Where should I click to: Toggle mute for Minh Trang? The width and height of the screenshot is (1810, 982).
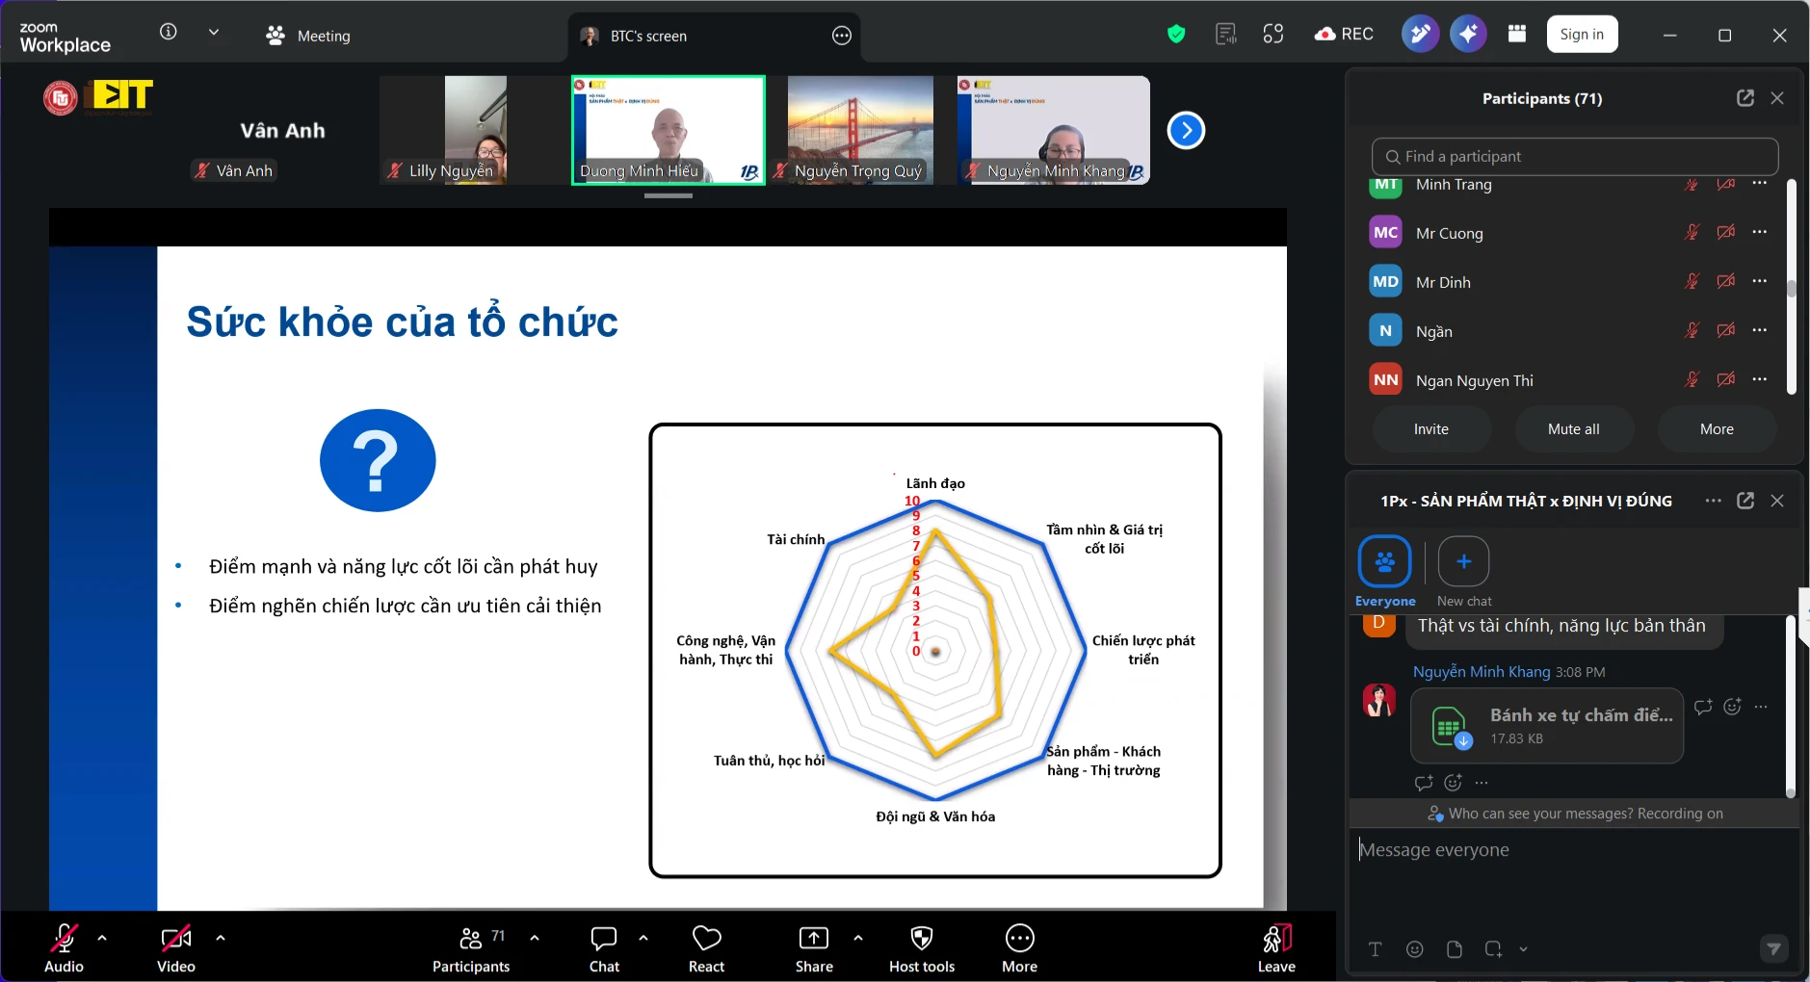tap(1692, 185)
